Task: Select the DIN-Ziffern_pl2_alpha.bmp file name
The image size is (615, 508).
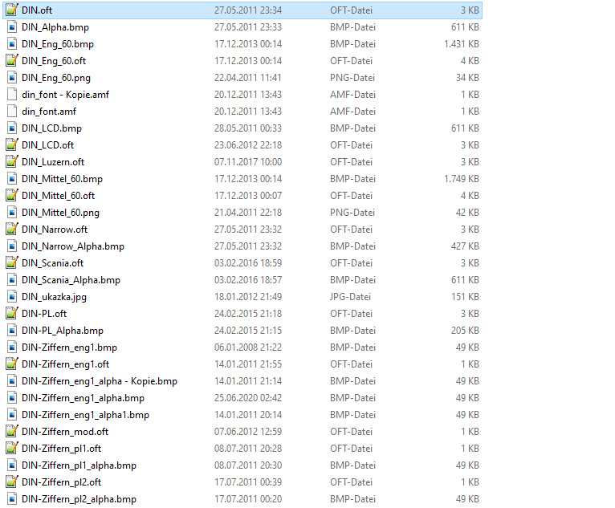Action: point(79,499)
